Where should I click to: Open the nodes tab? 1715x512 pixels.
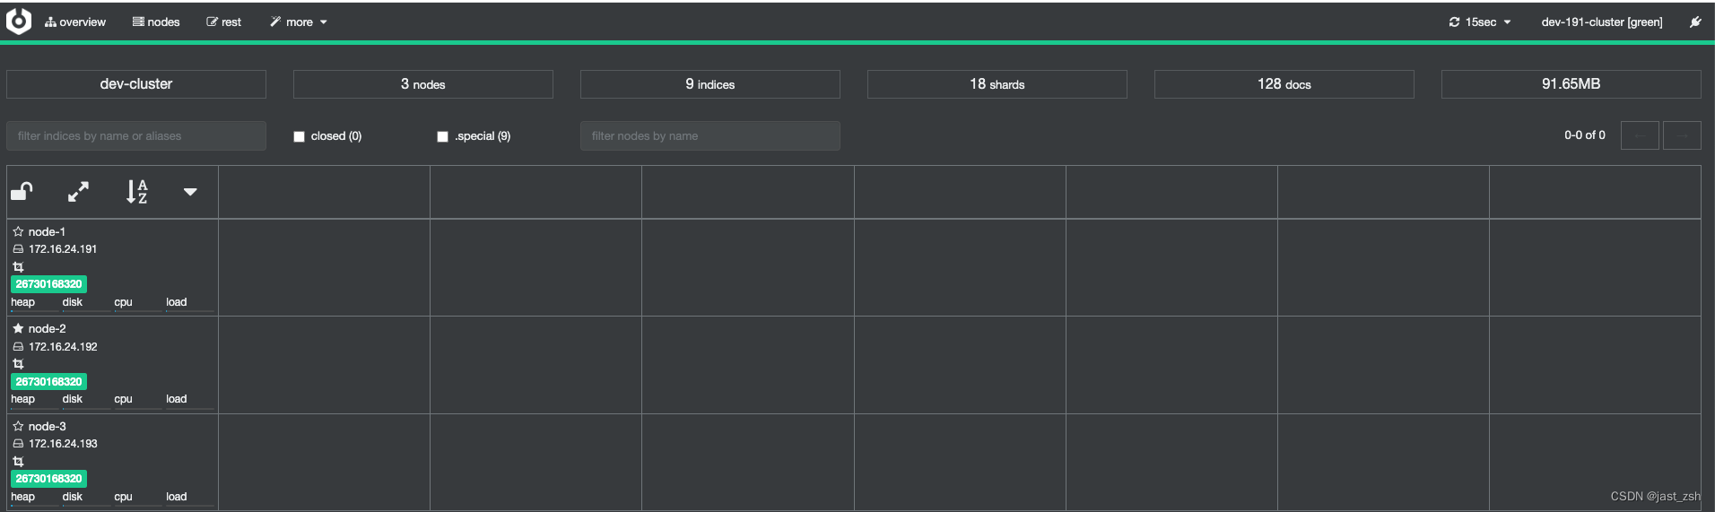pos(156,22)
